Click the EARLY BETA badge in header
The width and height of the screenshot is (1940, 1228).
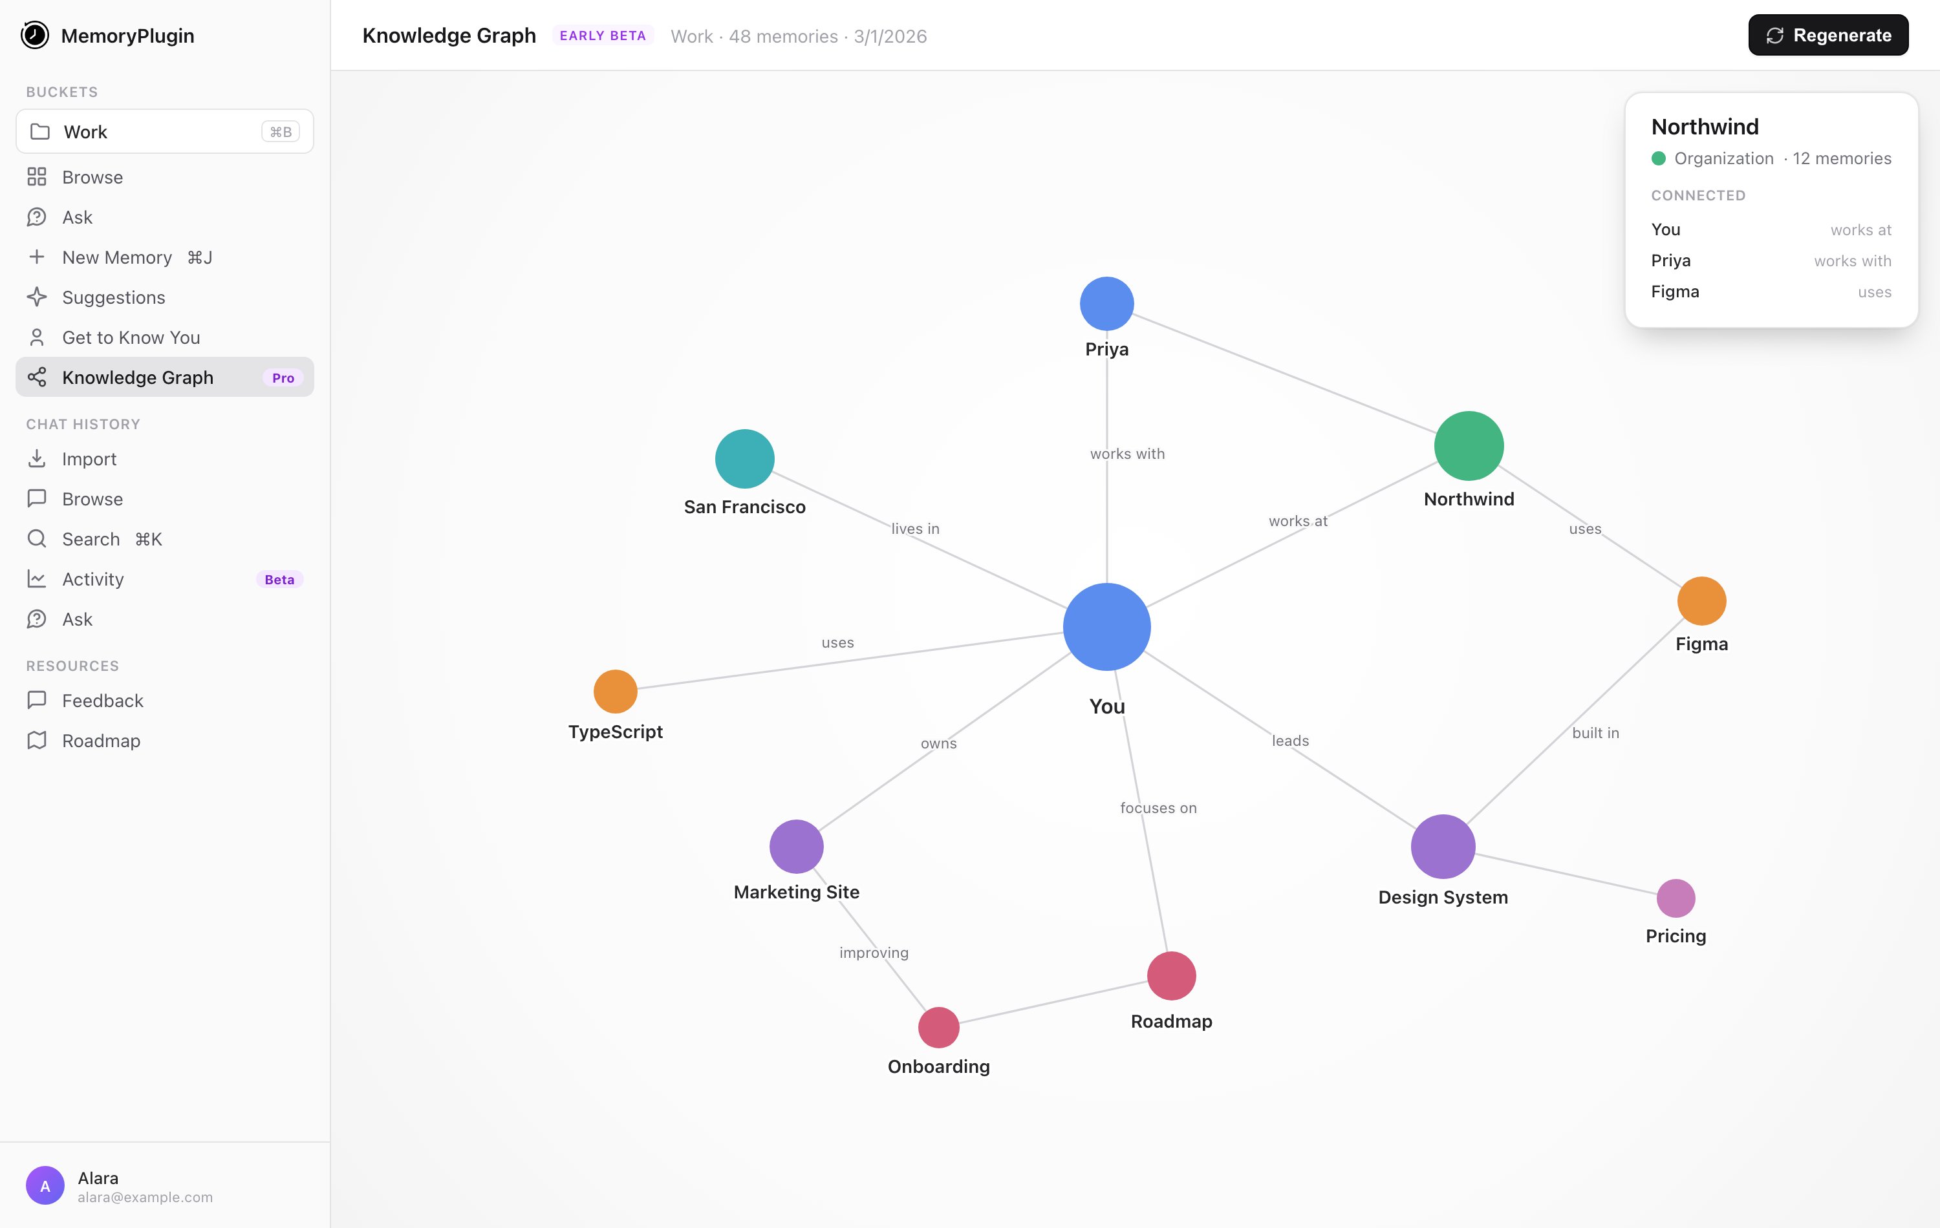pyautogui.click(x=603, y=36)
